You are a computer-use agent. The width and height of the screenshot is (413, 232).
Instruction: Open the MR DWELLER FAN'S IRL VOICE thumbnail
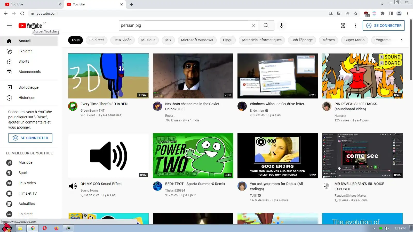coord(362,156)
